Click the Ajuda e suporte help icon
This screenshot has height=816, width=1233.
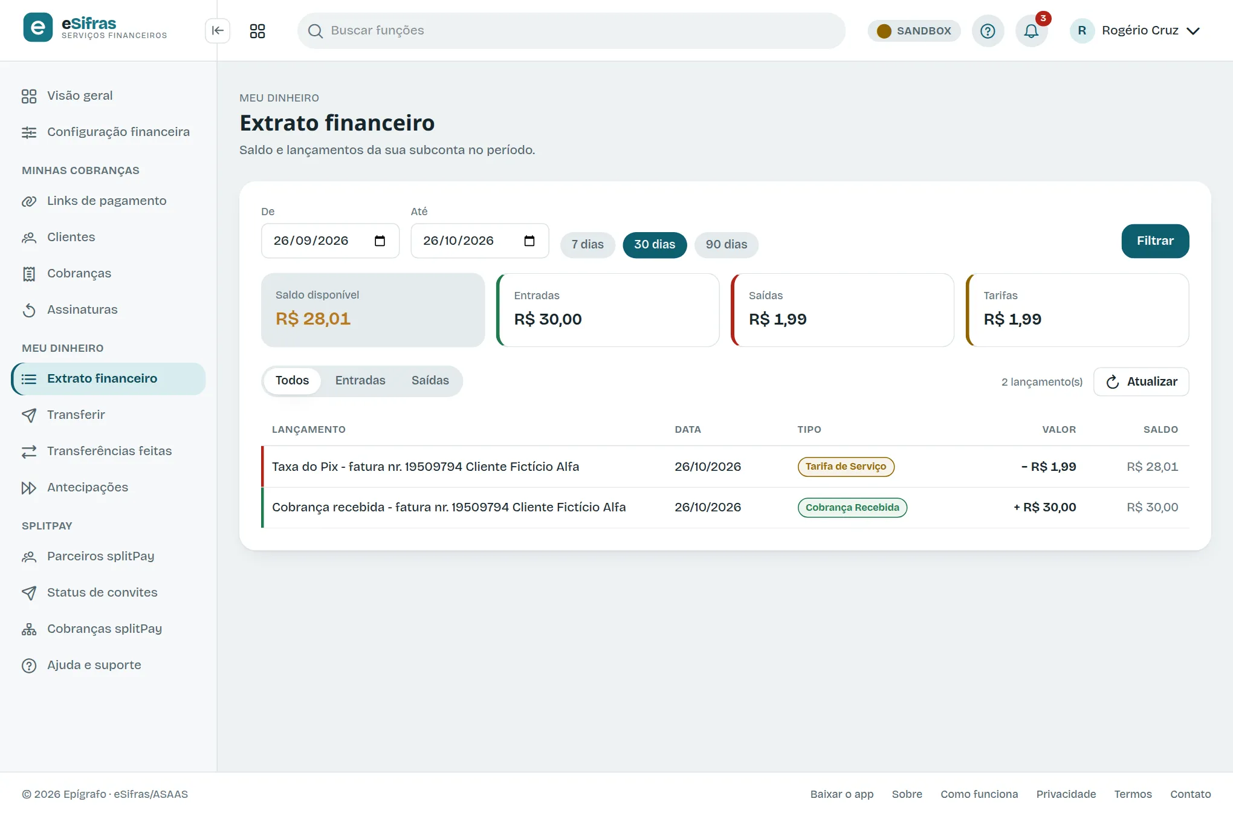(x=29, y=665)
